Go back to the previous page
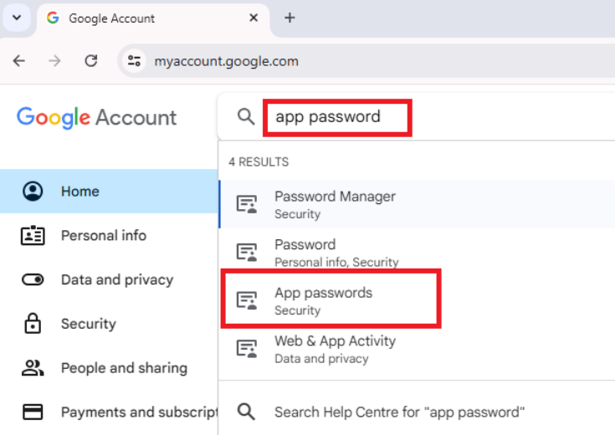615x435 pixels. [x=18, y=61]
